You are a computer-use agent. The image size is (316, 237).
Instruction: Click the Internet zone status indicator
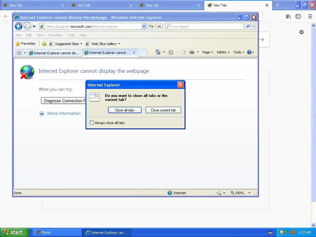177,193
